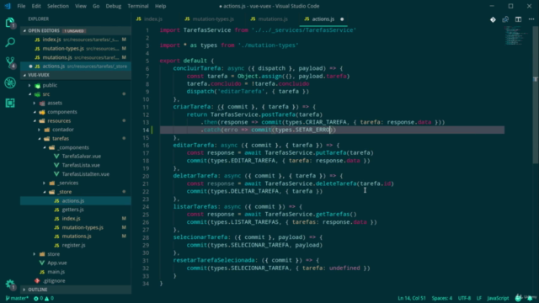Open the View menu

coord(81,6)
